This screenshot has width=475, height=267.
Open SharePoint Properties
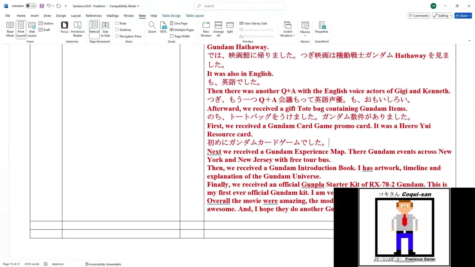(x=322, y=28)
